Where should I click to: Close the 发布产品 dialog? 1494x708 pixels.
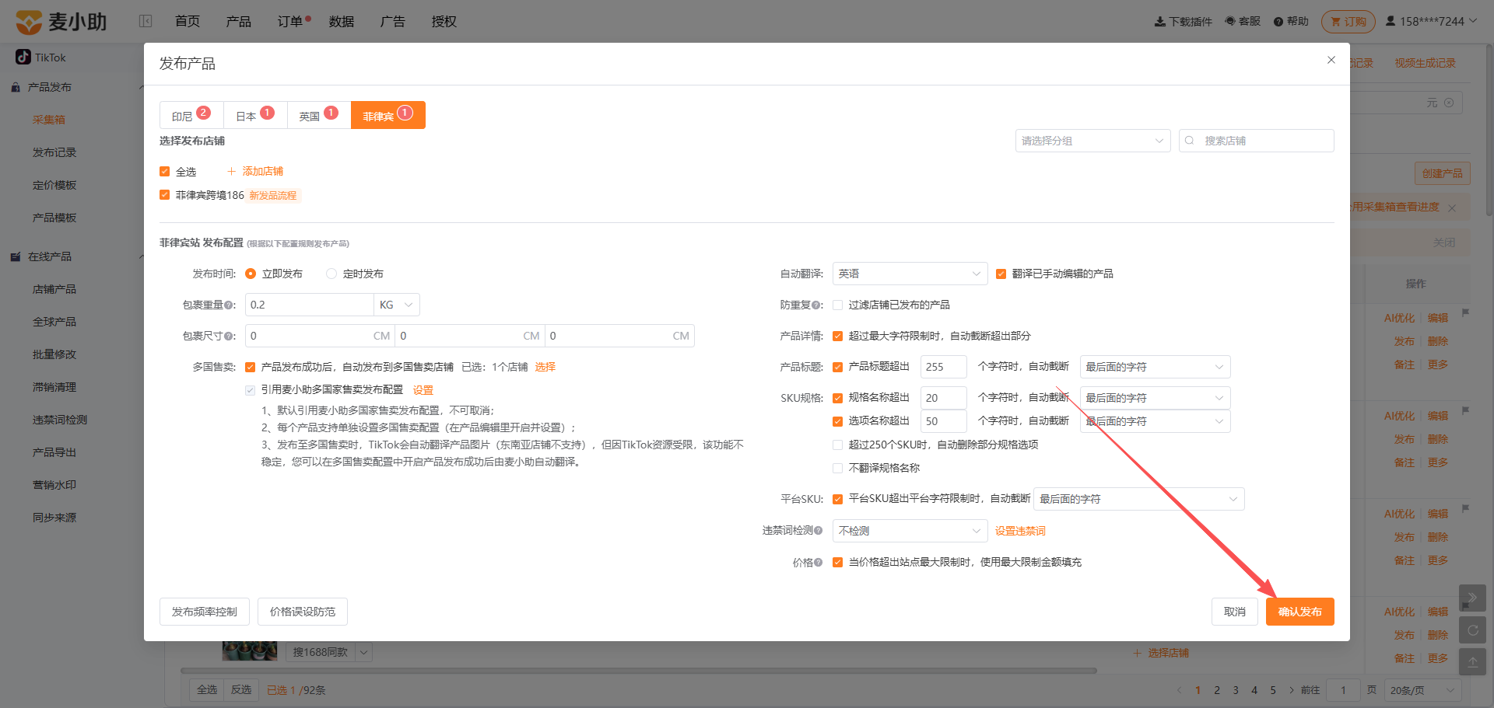tap(1331, 60)
